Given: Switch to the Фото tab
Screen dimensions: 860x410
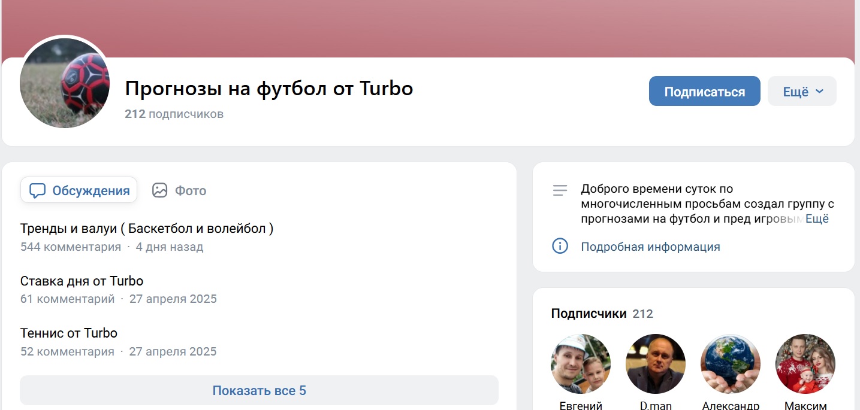Looking at the screenshot, I should [179, 190].
